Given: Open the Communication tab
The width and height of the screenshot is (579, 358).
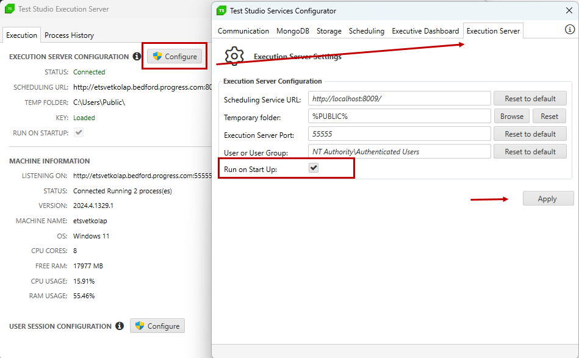Looking at the screenshot, I should tap(243, 31).
